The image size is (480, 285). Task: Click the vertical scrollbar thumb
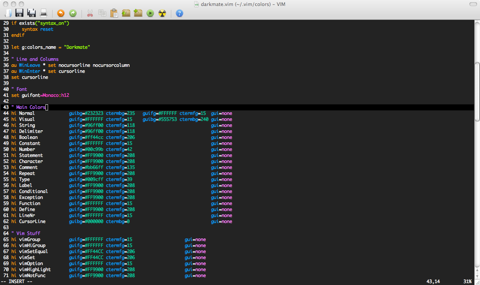[x=477, y=91]
